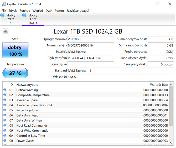
Task: Open the Pomoc menu
Action: pyautogui.click(x=59, y=11)
